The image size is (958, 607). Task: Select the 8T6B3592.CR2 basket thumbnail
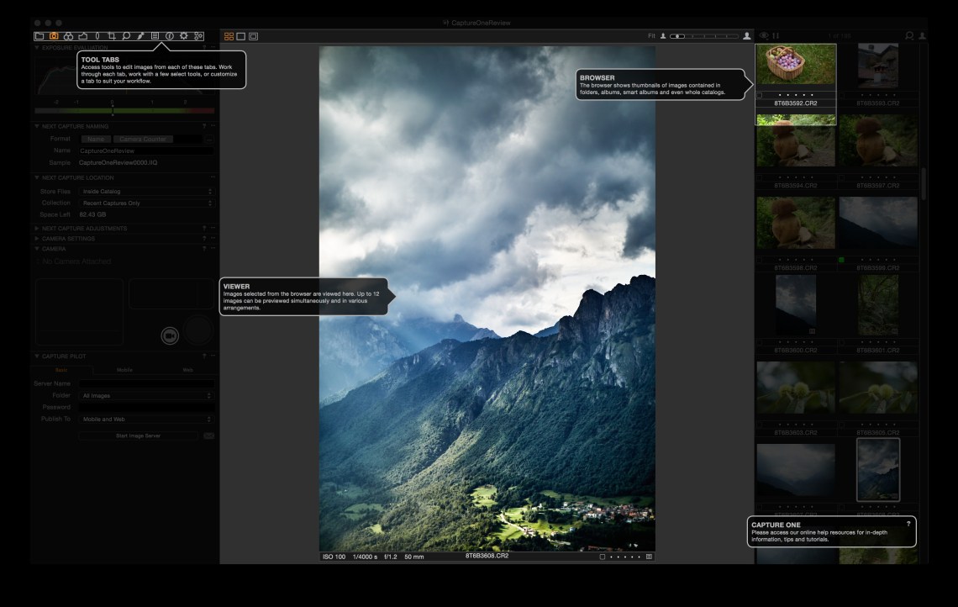pyautogui.click(x=796, y=65)
